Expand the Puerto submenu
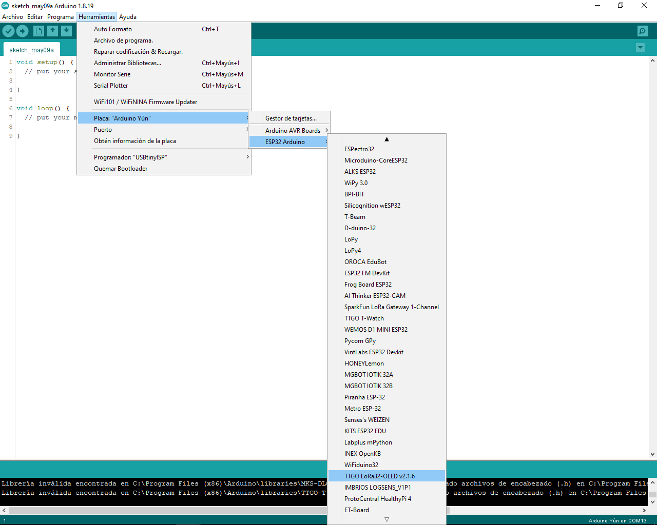 click(164, 130)
